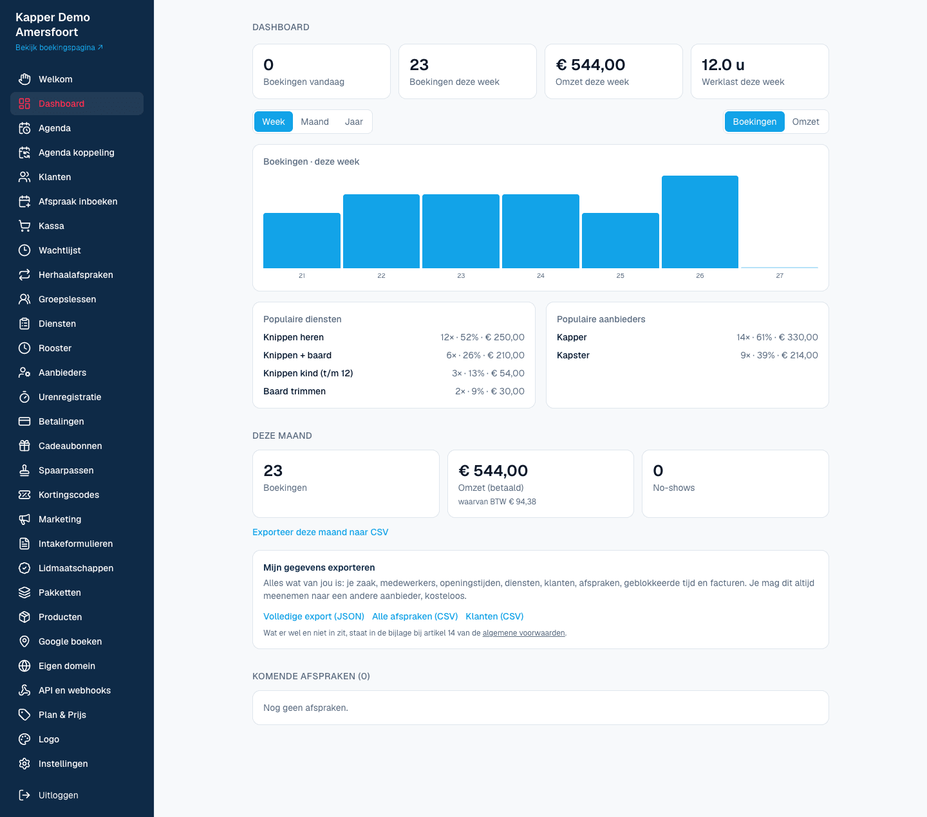
Task: Open Afspraak inboeken menu item
Action: [x=77, y=201]
